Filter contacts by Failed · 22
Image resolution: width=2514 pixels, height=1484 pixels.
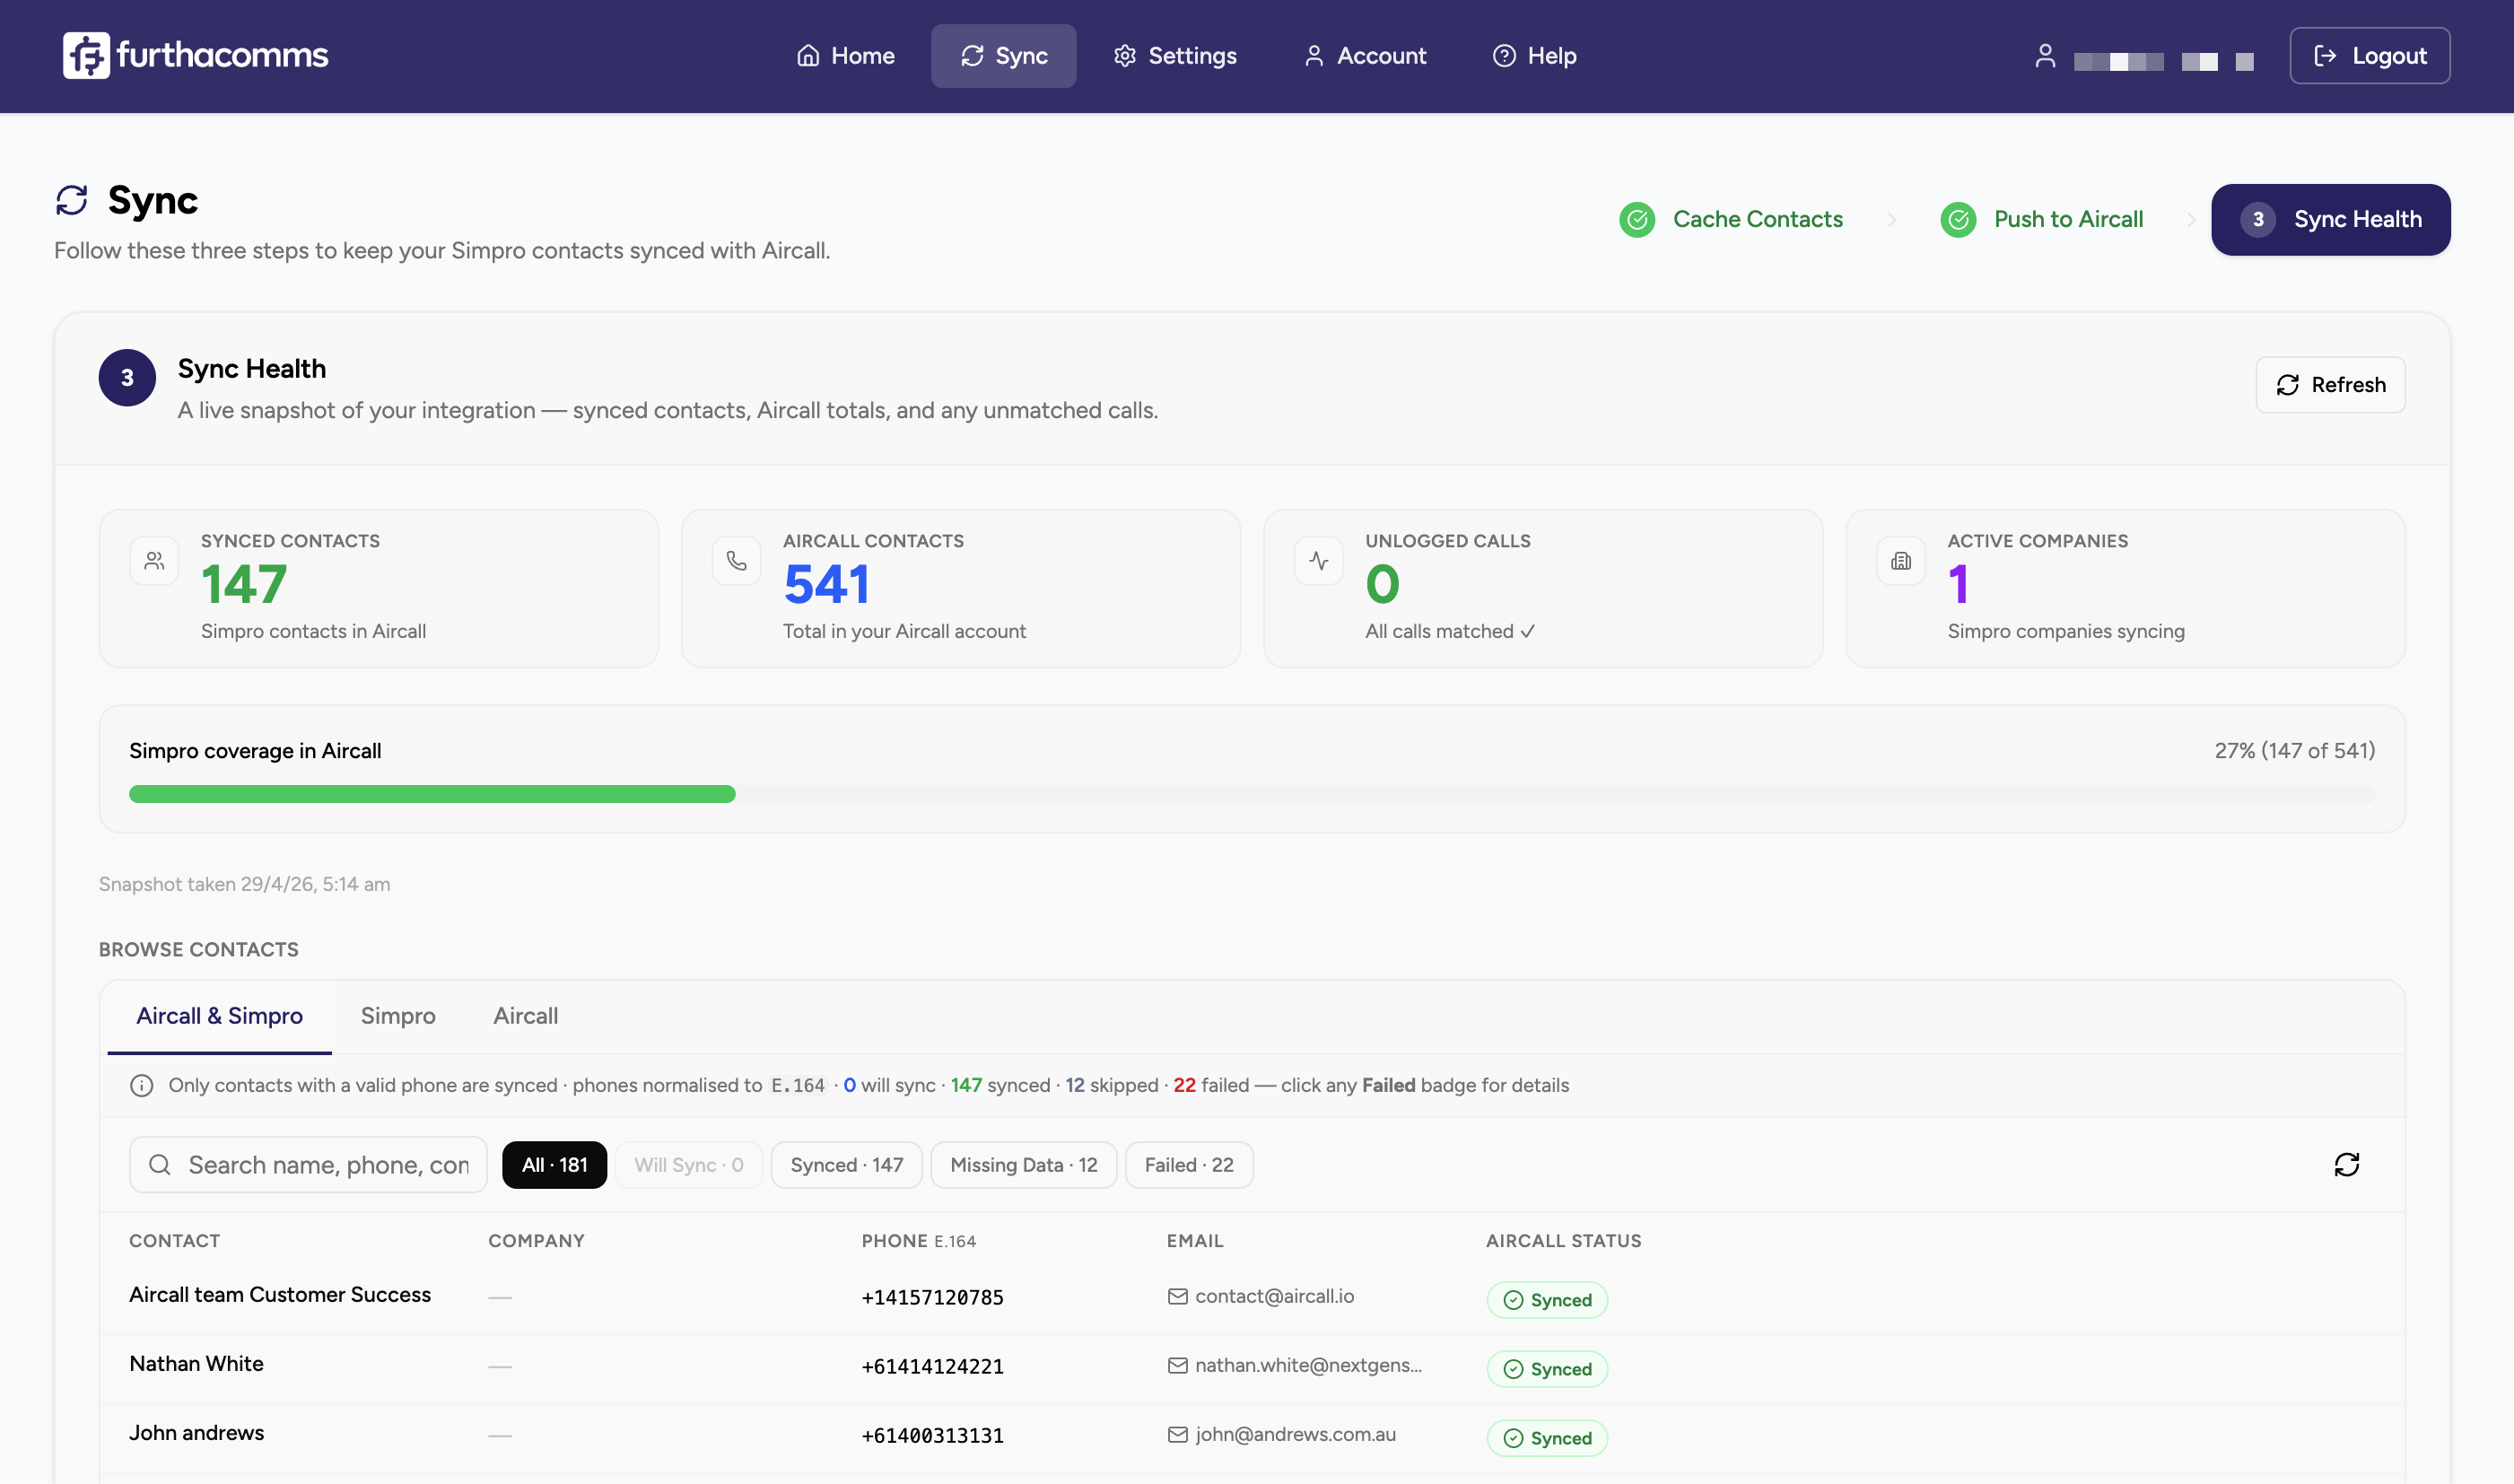coord(1189,1164)
